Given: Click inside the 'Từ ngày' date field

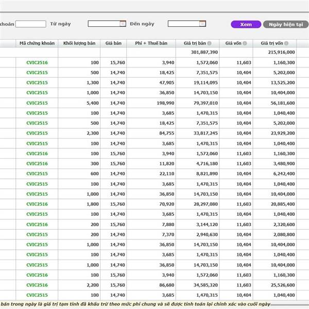Looking at the screenshot, I should [104, 24].
